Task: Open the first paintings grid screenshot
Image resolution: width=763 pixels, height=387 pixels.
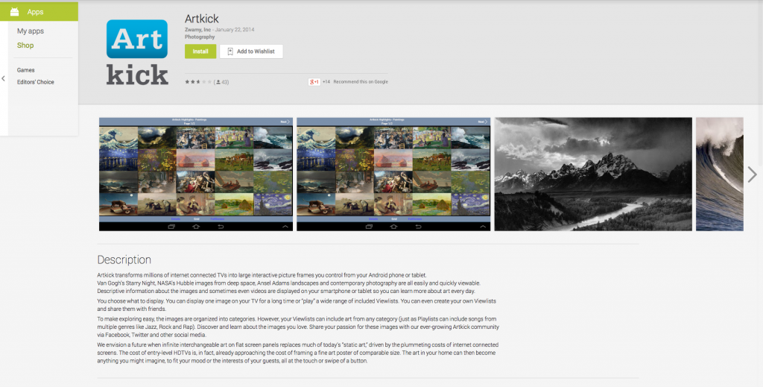Action: [x=196, y=174]
